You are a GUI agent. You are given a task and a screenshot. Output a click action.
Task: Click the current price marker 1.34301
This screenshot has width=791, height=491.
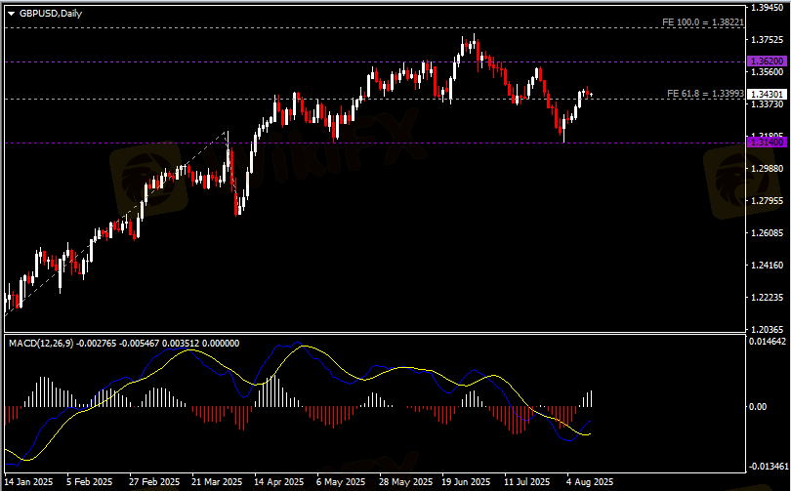pos(767,94)
